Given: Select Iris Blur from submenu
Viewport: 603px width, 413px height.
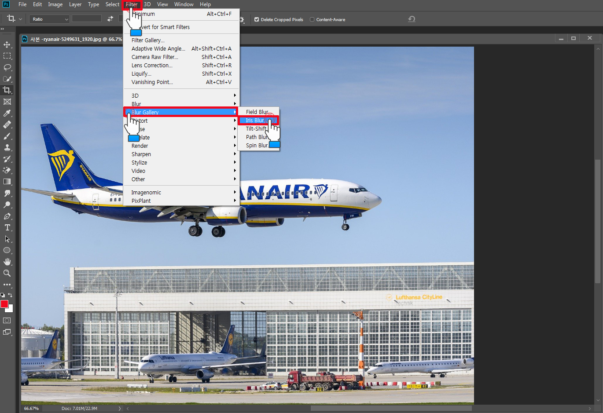Looking at the screenshot, I should pos(258,120).
